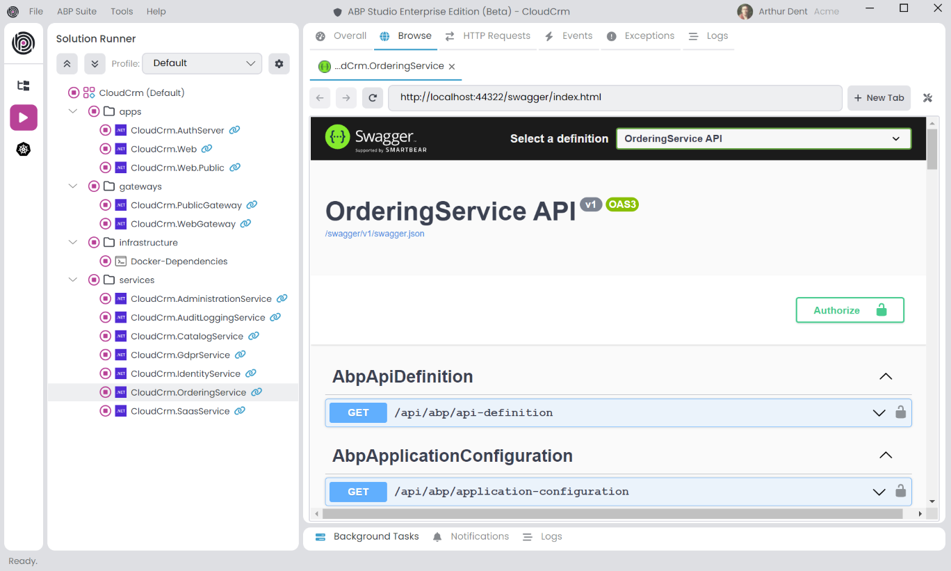
Task: Open the swagger.json link
Action: pos(375,234)
